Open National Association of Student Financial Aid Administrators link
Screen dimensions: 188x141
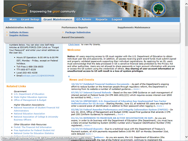pyautogui.click(x=36, y=109)
